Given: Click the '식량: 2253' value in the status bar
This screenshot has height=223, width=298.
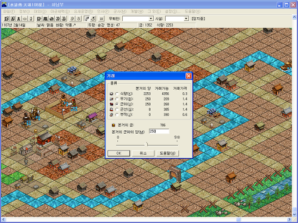Looking at the screenshot, I should (x=164, y=25).
